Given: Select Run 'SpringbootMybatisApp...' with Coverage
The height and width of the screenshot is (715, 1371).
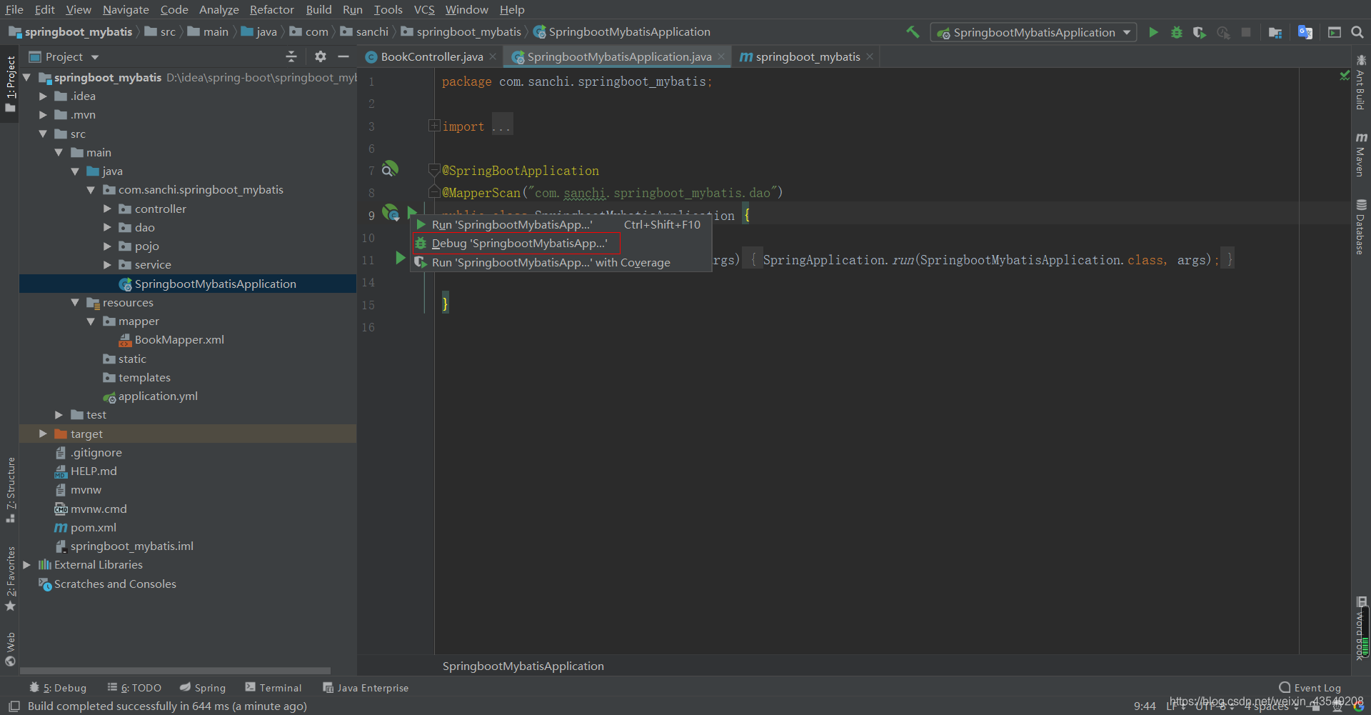Looking at the screenshot, I should 561,262.
